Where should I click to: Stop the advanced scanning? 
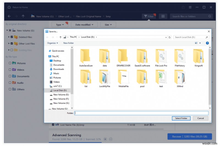105,139
